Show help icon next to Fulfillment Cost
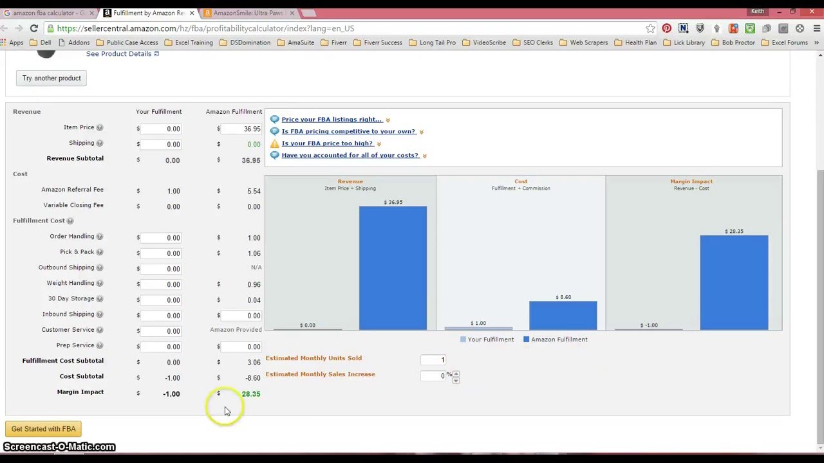 point(70,221)
